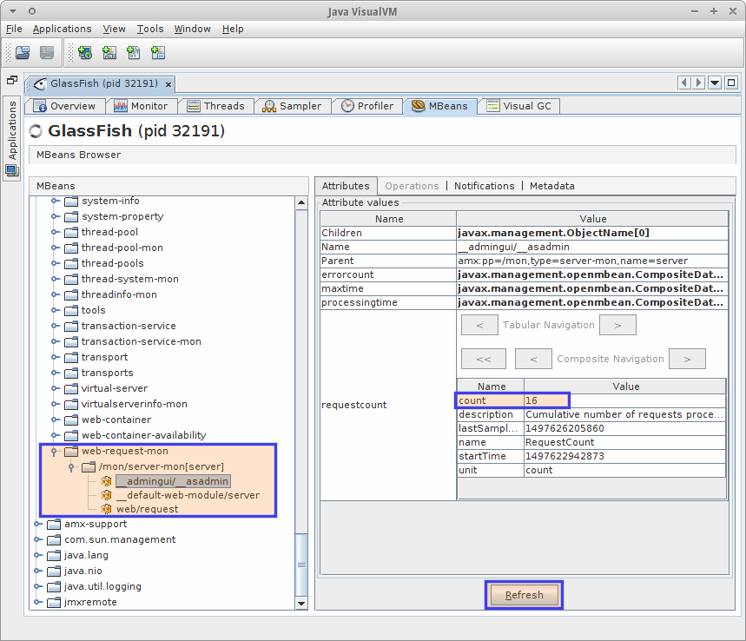Click Composite Navigation '<<' button
The image size is (746, 641).
(484, 360)
